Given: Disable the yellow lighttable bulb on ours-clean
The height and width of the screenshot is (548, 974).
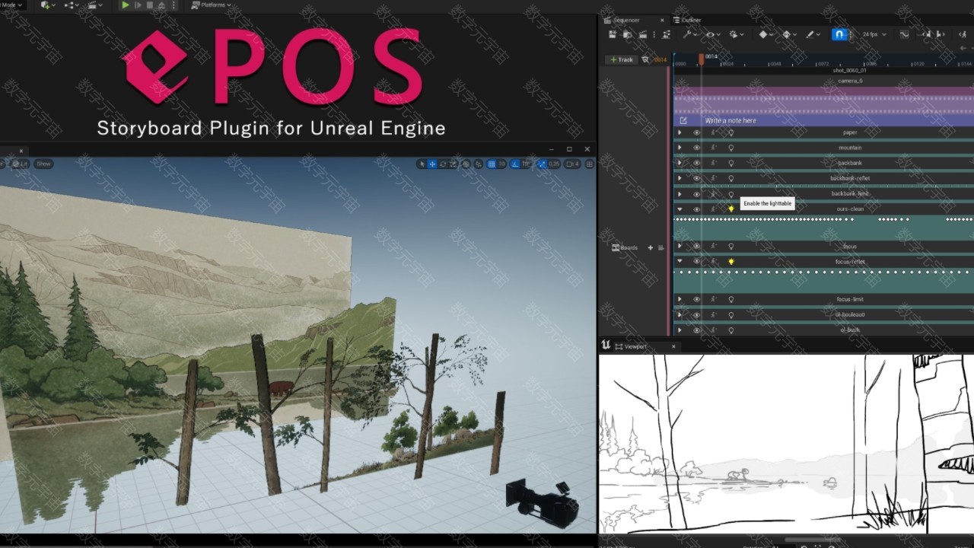Looking at the screenshot, I should pyautogui.click(x=731, y=209).
